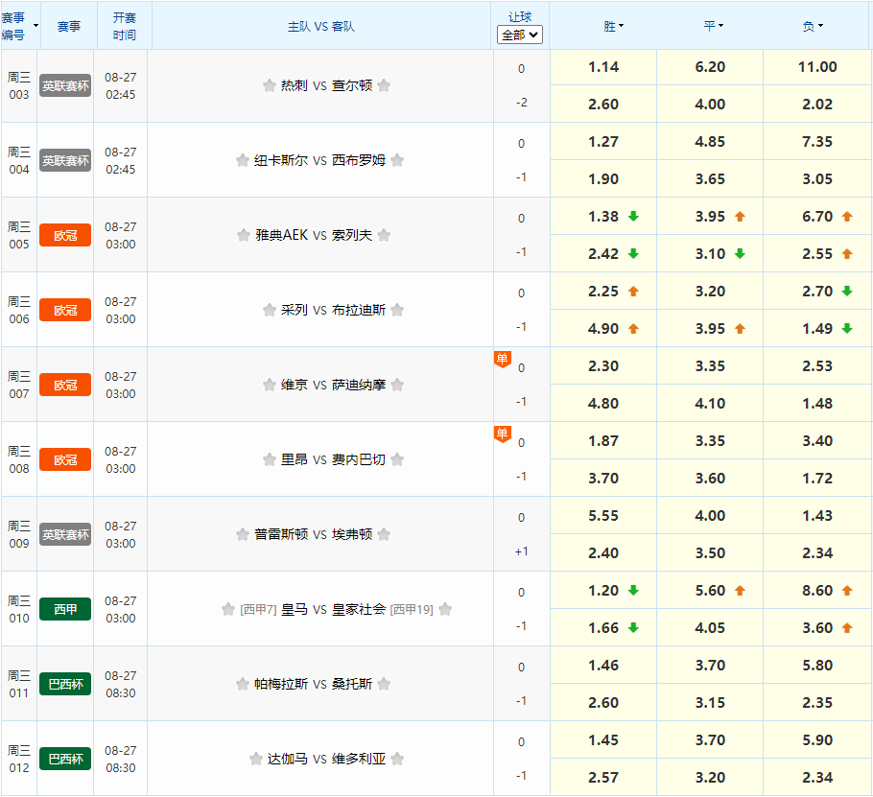873x797 pixels.
Task: Star the team 里昂
Action: click(x=270, y=459)
